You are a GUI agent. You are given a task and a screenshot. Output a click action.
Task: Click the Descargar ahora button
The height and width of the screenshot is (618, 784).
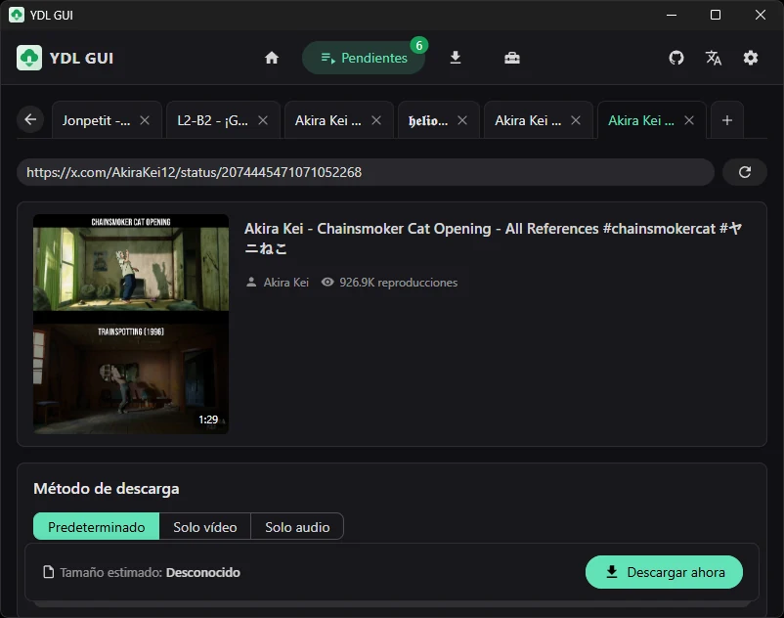[664, 572]
